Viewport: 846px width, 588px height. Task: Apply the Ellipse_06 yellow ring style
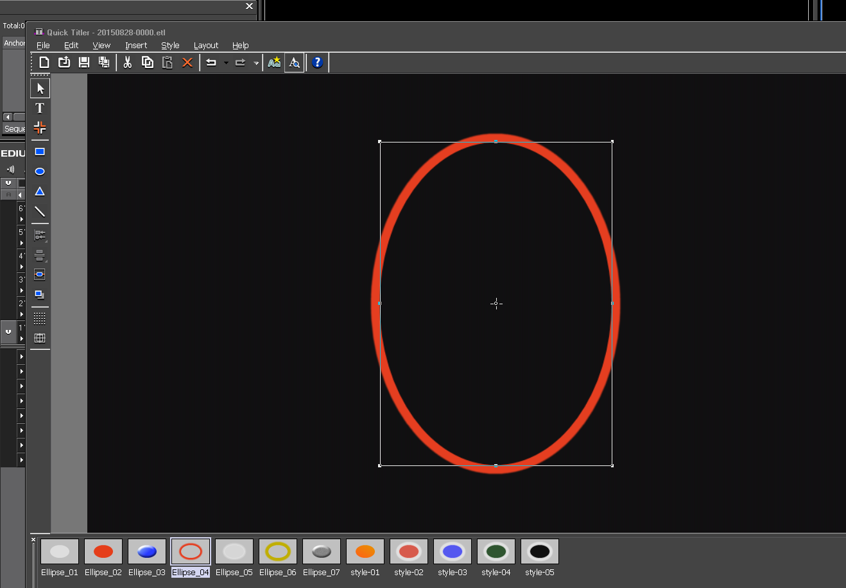click(278, 551)
